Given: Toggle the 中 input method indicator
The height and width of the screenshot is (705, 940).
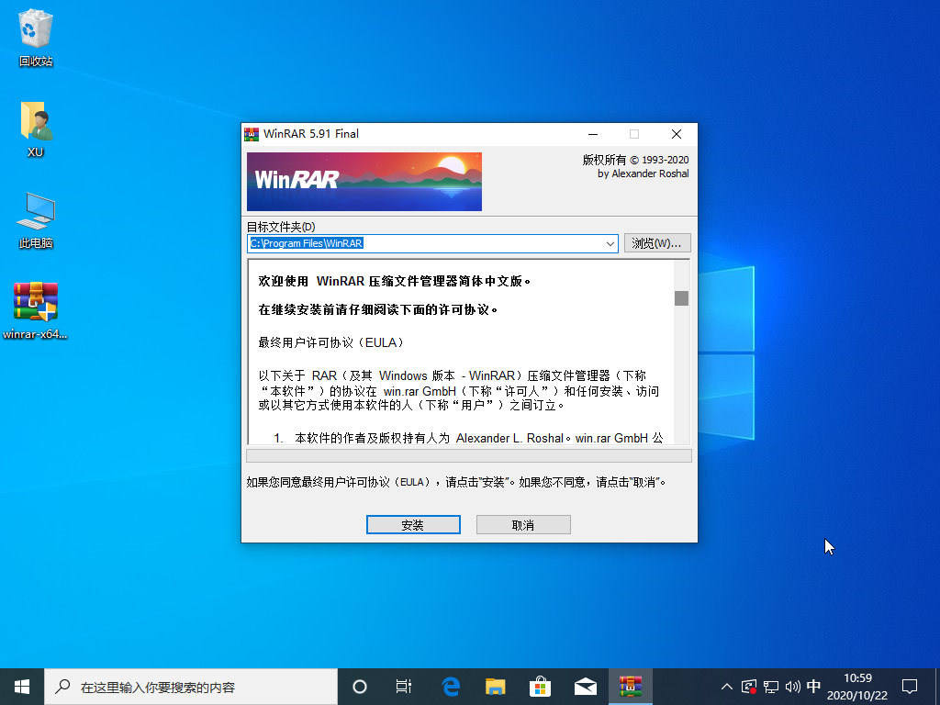Looking at the screenshot, I should pyautogui.click(x=813, y=686).
